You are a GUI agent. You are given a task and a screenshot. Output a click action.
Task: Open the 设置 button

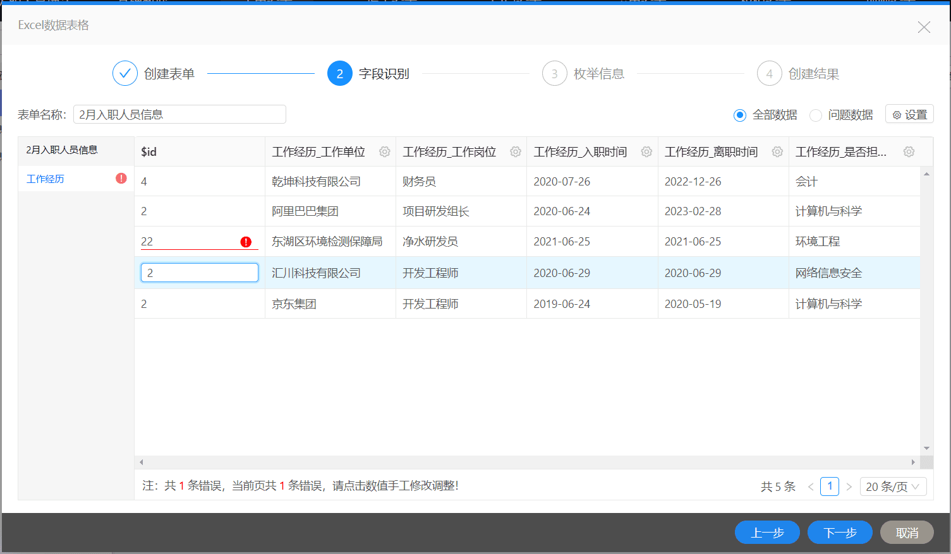(909, 114)
